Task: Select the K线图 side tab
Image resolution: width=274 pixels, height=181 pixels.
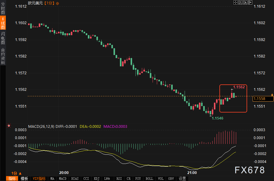Action: 3,23
